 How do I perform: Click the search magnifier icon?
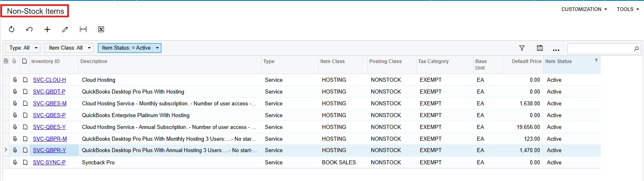click(636, 48)
